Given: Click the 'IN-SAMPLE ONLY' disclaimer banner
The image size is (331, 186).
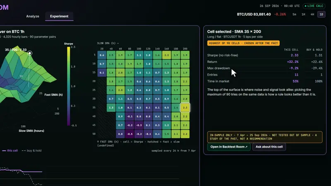Looking at the screenshot, I should pyautogui.click(x=265, y=137).
